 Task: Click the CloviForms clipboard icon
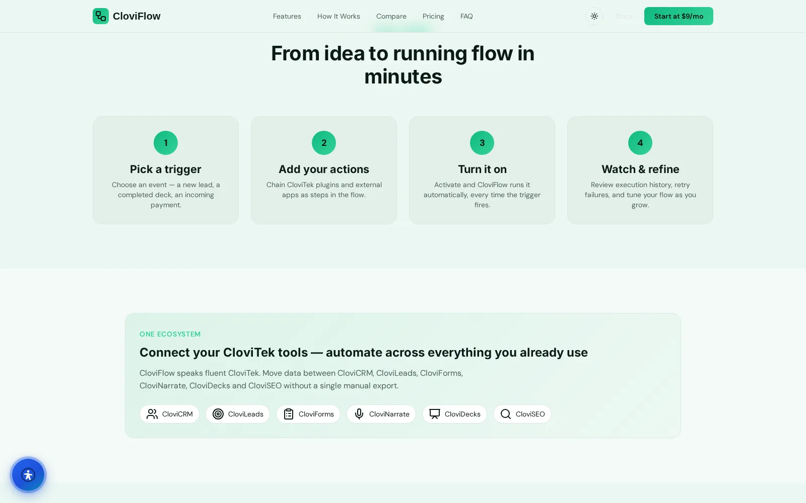289,414
